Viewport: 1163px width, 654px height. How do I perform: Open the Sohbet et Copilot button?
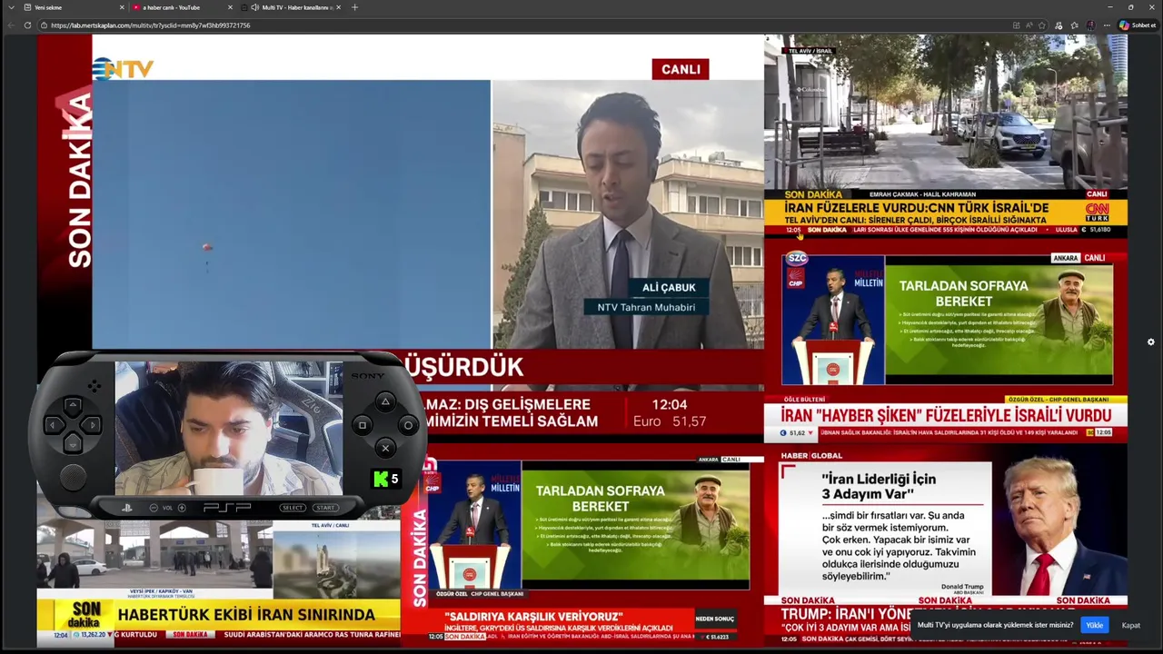[x=1137, y=25]
